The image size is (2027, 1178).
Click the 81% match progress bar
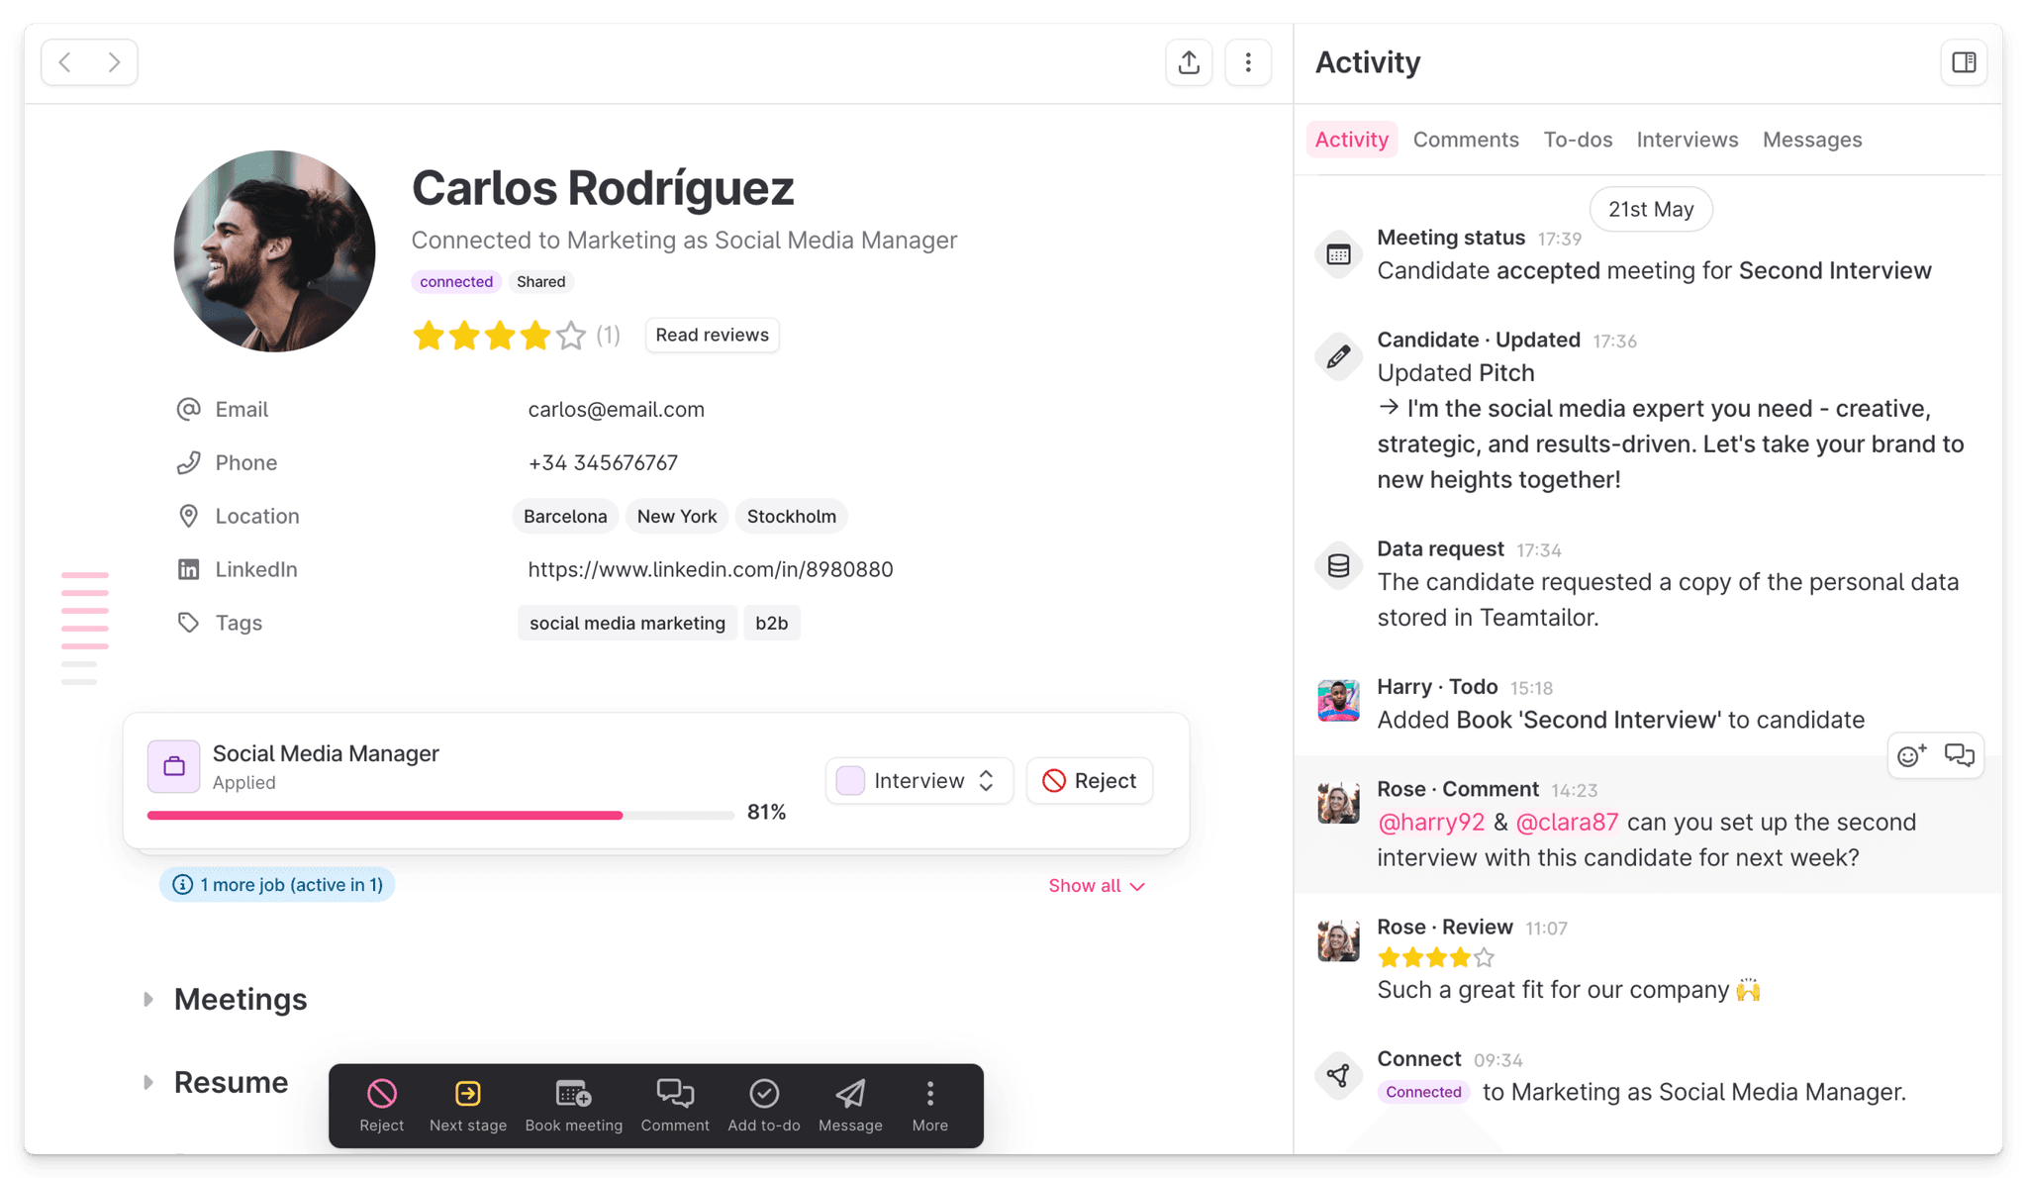point(440,816)
